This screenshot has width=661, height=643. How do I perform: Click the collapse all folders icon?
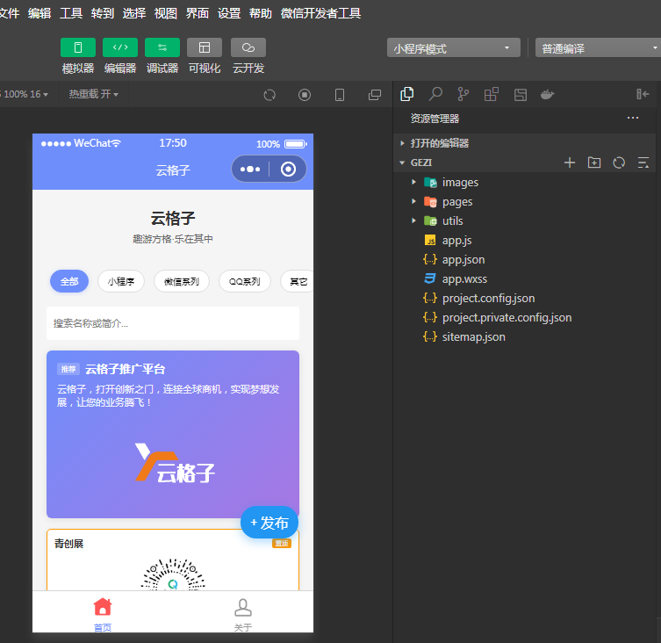[x=643, y=163]
